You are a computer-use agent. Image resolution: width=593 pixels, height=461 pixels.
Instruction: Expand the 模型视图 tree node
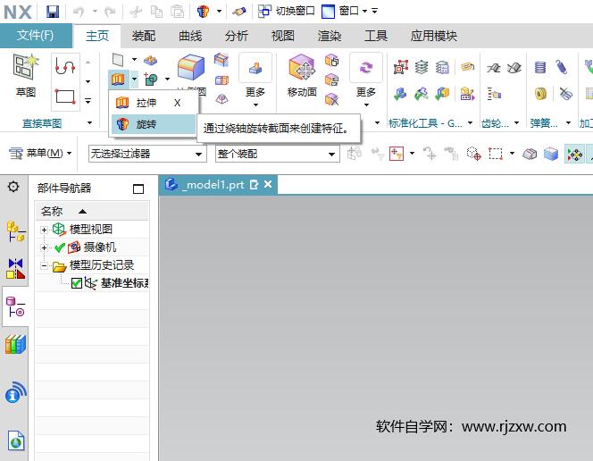44,230
